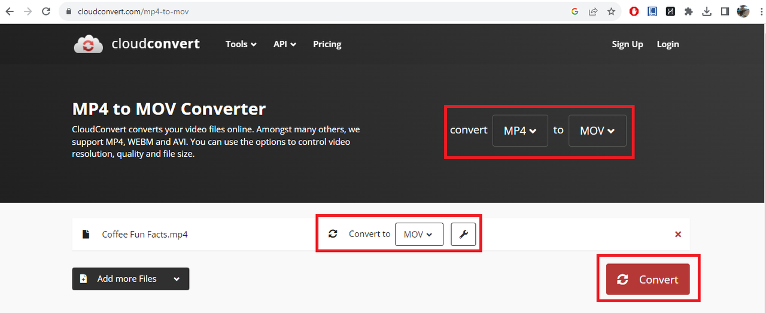Click the cloudconvert brand name text

coord(156,44)
